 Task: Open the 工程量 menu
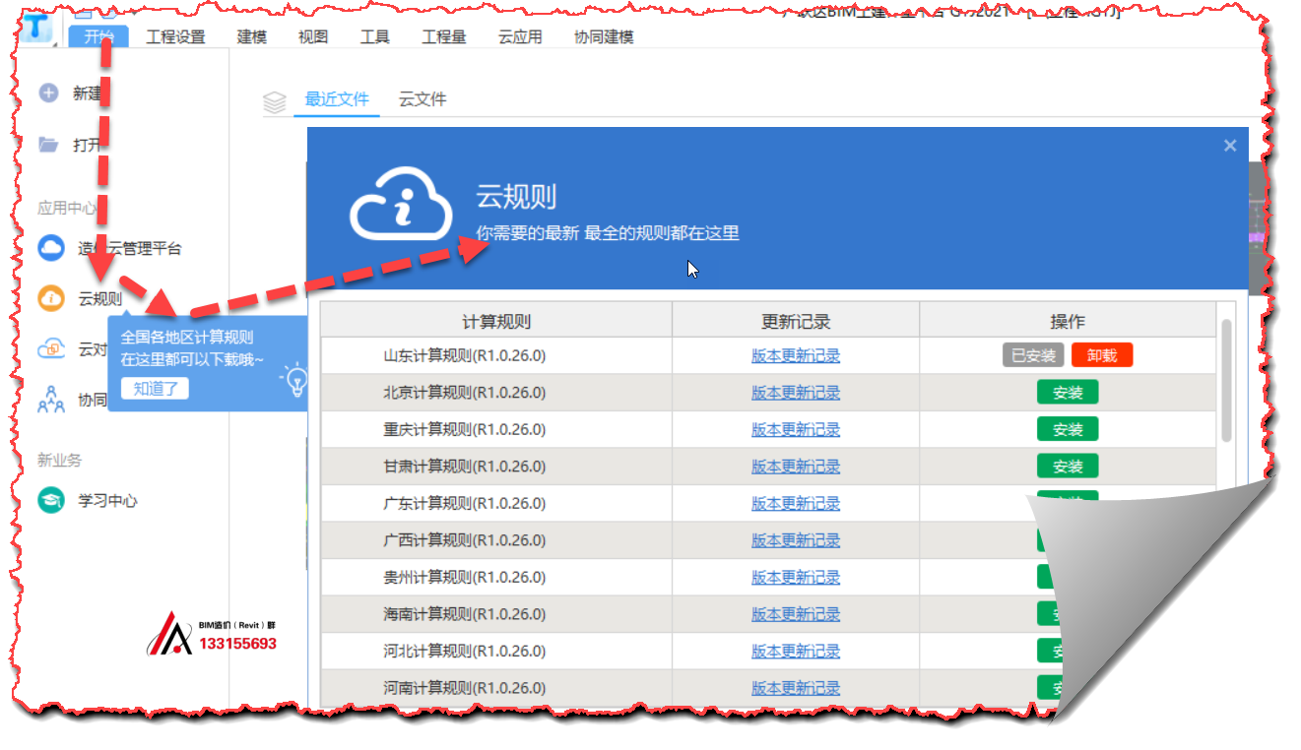click(x=444, y=37)
